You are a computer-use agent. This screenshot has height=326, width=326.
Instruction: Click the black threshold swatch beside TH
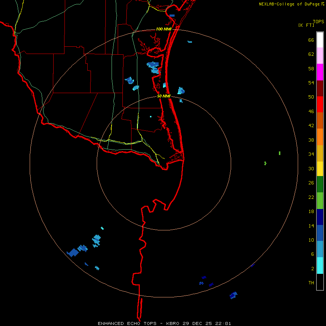pyautogui.click(x=320, y=282)
